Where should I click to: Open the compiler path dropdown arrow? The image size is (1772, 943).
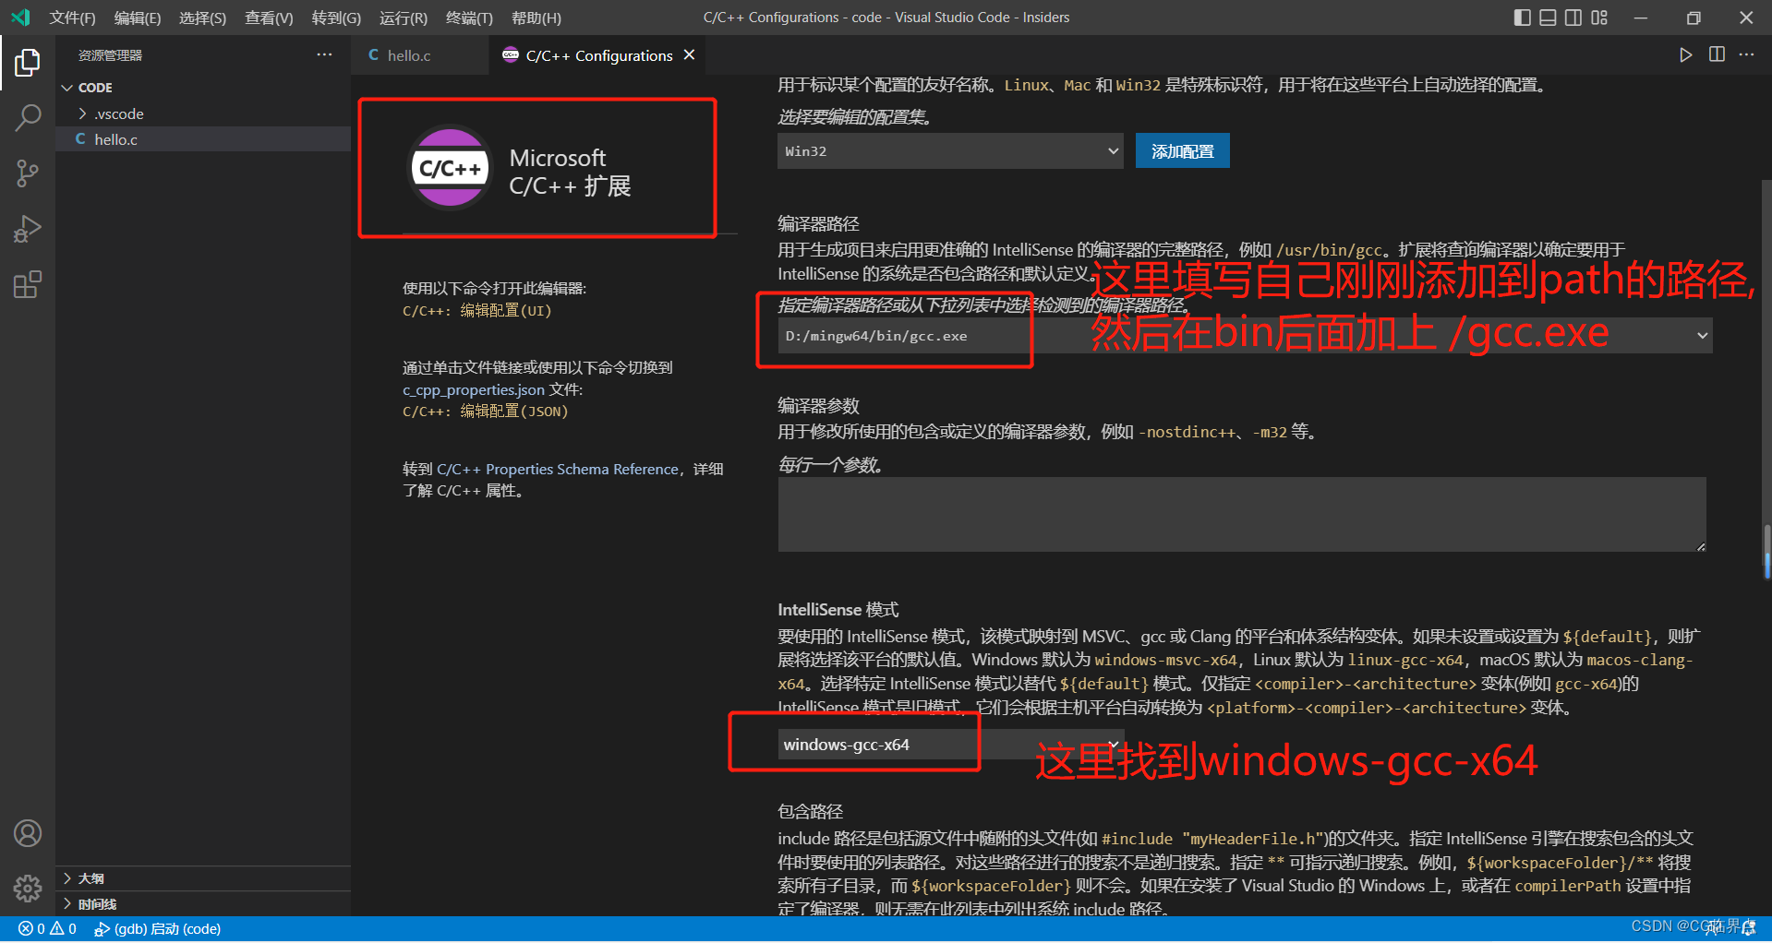pyautogui.click(x=1702, y=336)
